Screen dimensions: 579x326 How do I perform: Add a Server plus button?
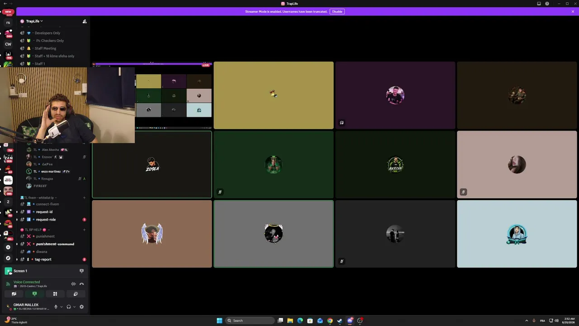tap(8, 247)
